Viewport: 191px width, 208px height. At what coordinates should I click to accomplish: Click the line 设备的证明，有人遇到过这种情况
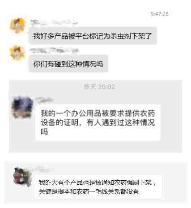[98, 123]
